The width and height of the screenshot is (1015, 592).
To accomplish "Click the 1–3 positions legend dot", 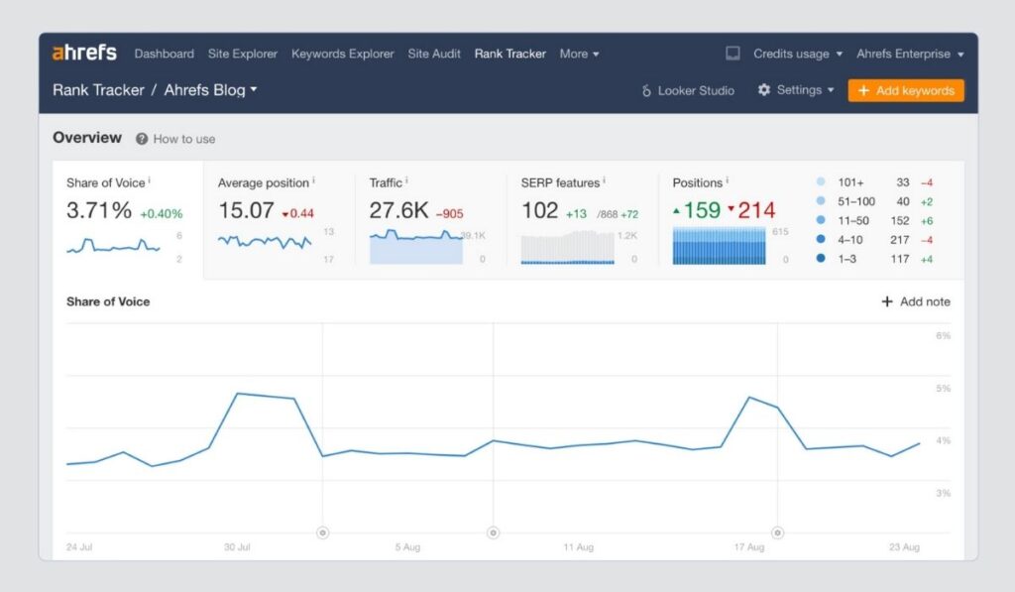I will (x=821, y=258).
